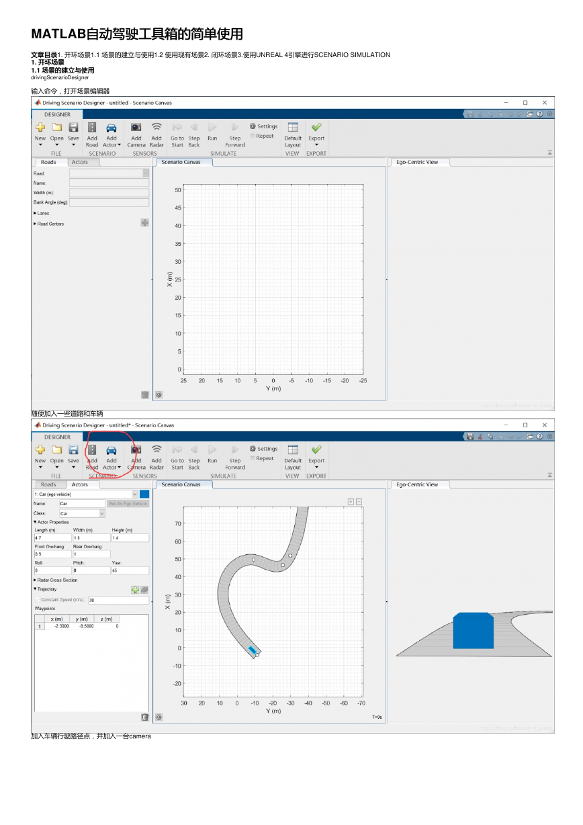Click waypoint cell '-2.3000'
This screenshot has width=583, height=825.
pos(57,626)
